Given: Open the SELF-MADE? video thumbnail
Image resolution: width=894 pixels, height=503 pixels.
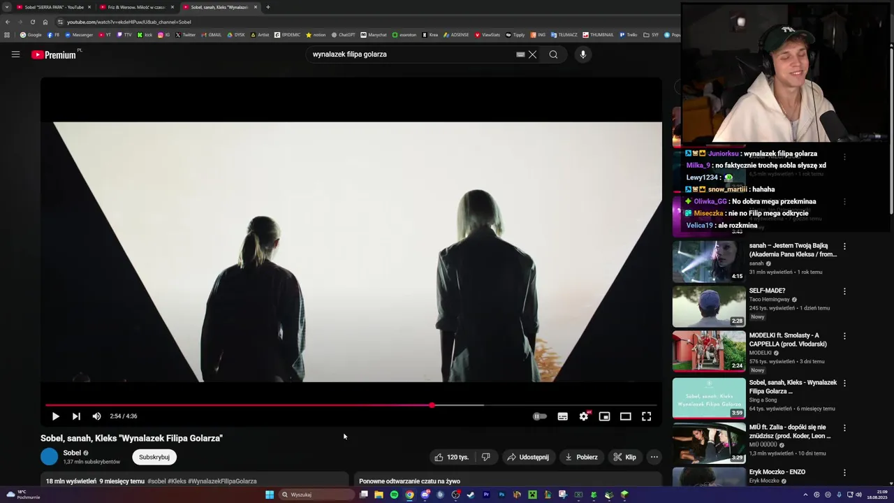Looking at the screenshot, I should click(x=709, y=306).
